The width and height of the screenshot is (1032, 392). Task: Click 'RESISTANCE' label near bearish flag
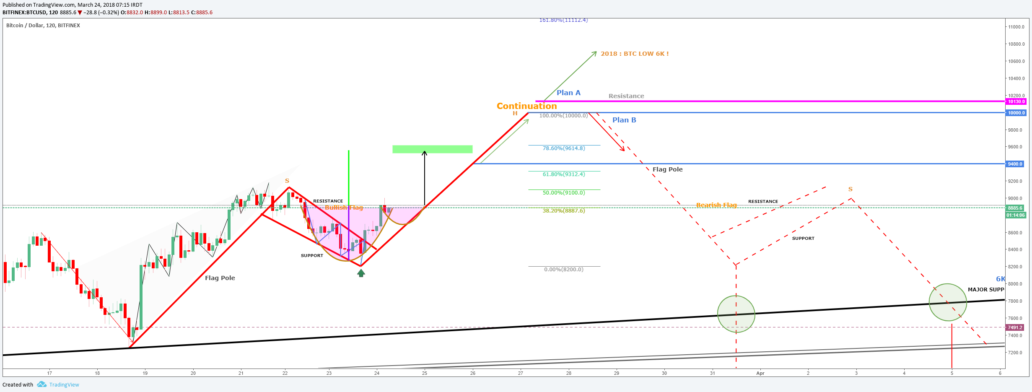[763, 202]
